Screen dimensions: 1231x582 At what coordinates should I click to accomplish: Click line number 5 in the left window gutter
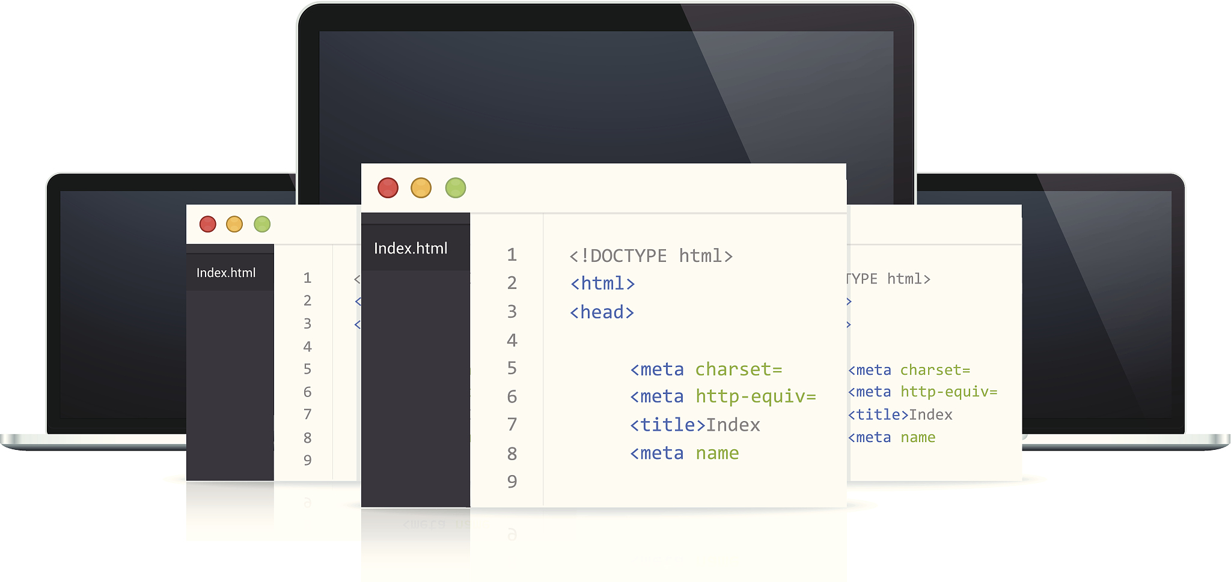(307, 369)
